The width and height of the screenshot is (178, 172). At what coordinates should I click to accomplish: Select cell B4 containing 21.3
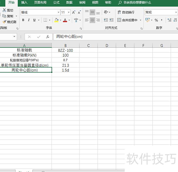pyautogui.click(x=66, y=65)
